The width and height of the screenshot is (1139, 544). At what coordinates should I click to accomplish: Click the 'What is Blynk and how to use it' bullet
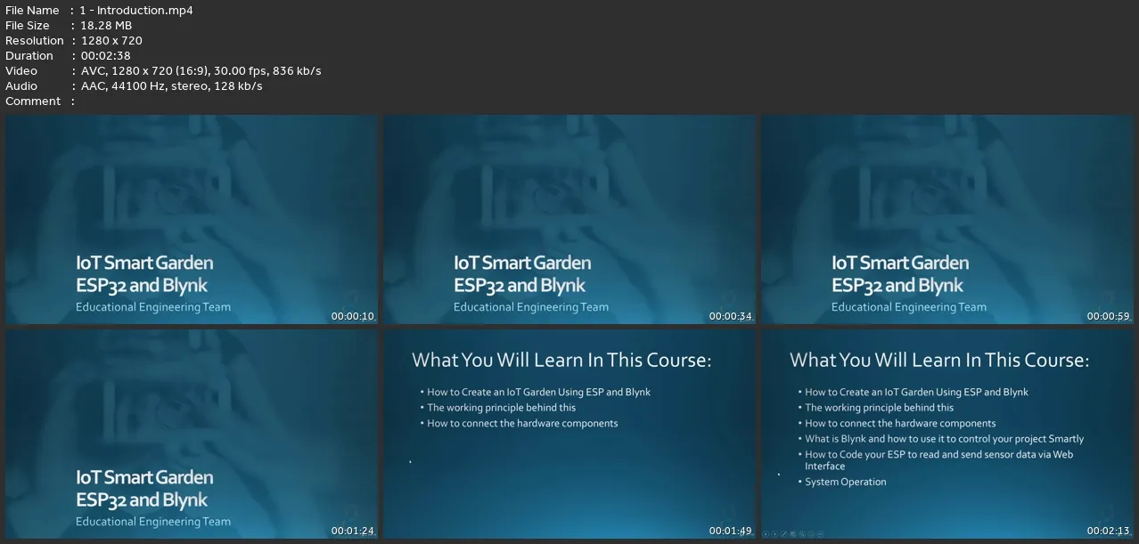pos(945,439)
